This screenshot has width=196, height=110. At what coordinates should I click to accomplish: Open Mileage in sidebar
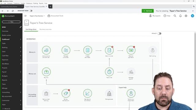[5, 88]
